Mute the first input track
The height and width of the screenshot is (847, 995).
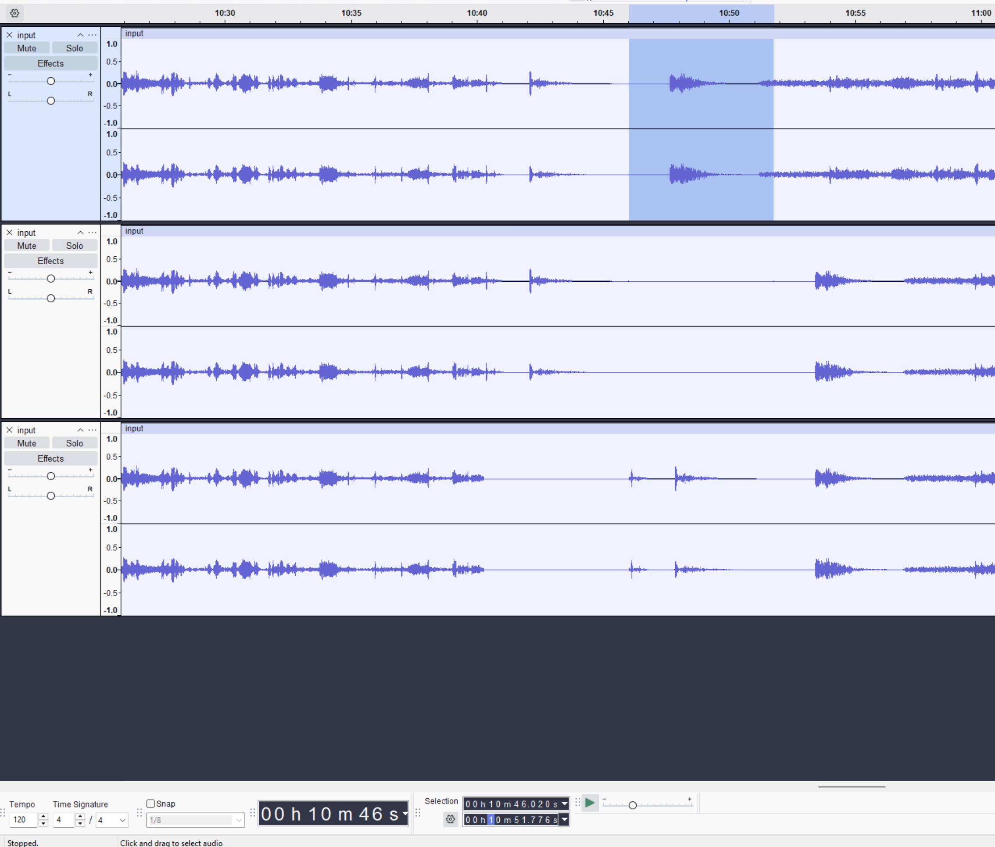(x=26, y=48)
